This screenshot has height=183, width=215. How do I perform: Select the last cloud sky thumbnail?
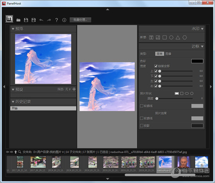tap(201, 162)
